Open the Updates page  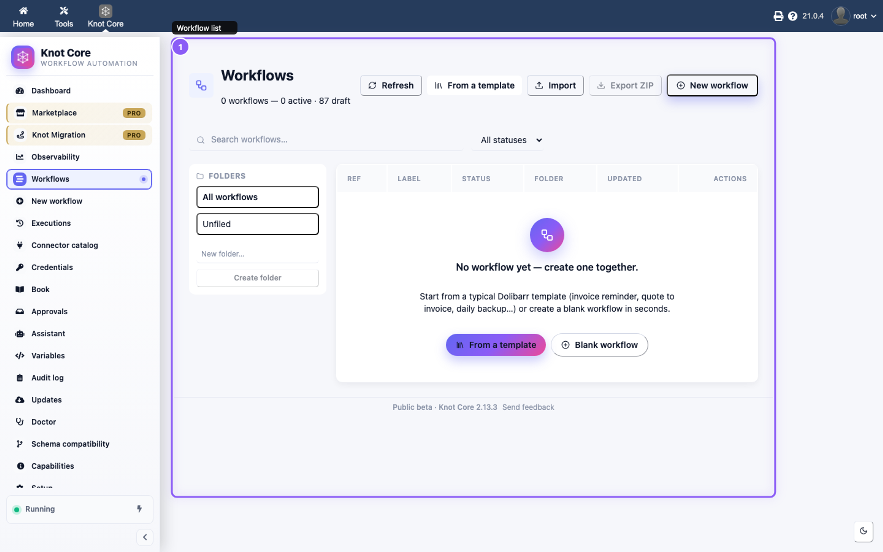(x=79, y=400)
